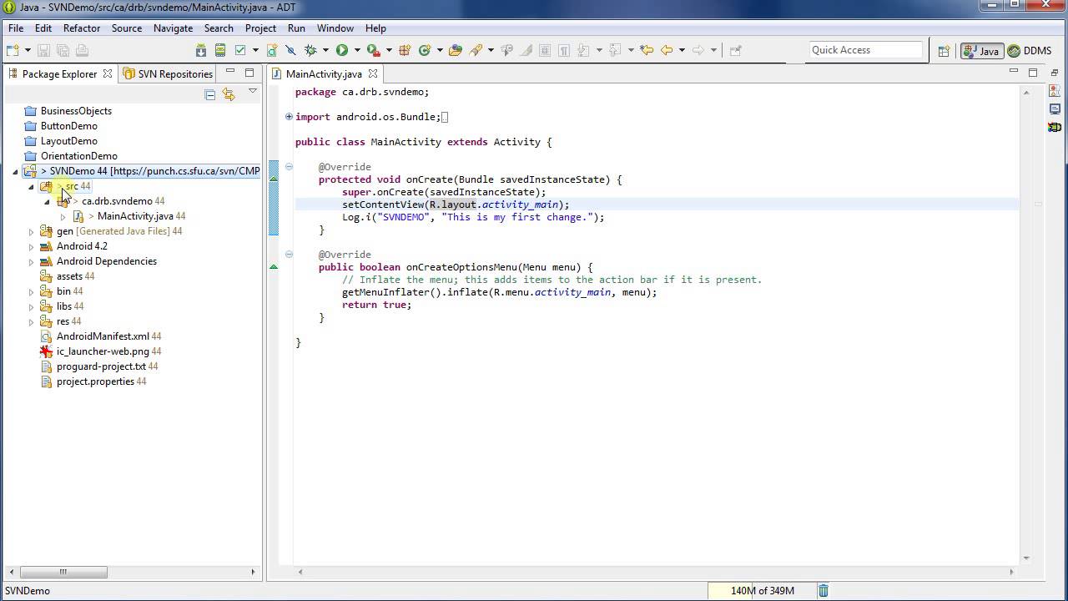The width and height of the screenshot is (1068, 601).
Task: Run garbage collector trash icon
Action: [824, 591]
